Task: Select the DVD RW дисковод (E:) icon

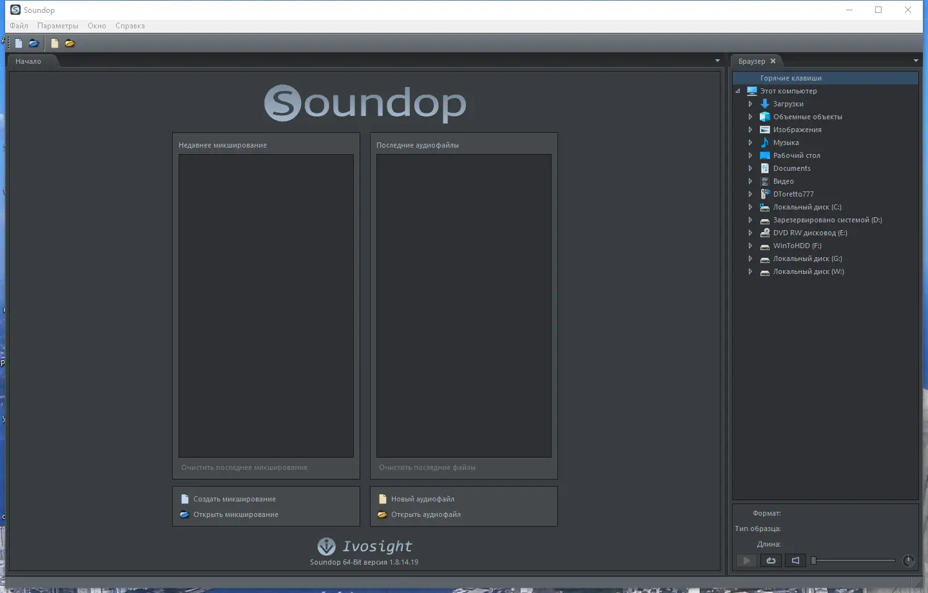Action: pyautogui.click(x=765, y=233)
